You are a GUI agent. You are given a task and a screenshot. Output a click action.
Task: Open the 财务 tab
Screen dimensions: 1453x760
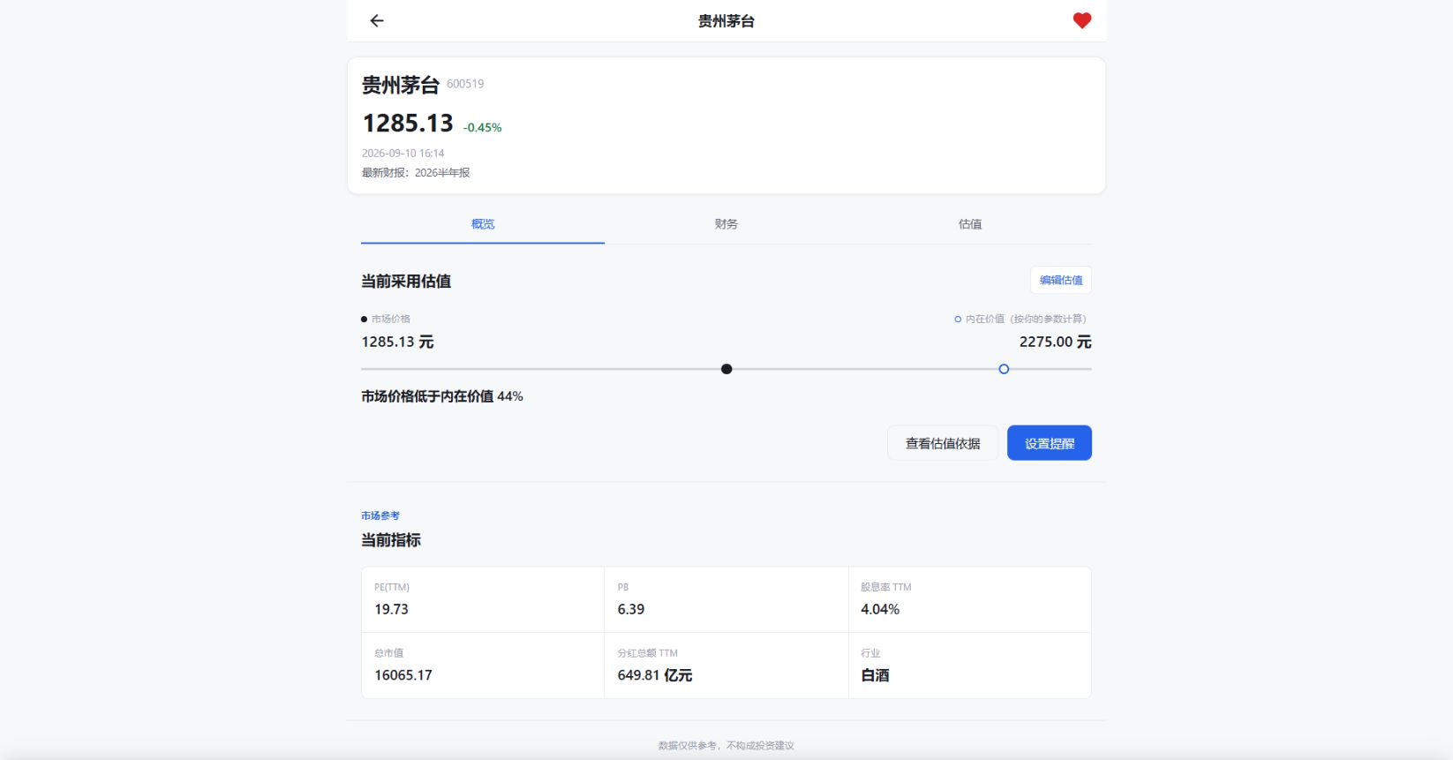click(726, 224)
